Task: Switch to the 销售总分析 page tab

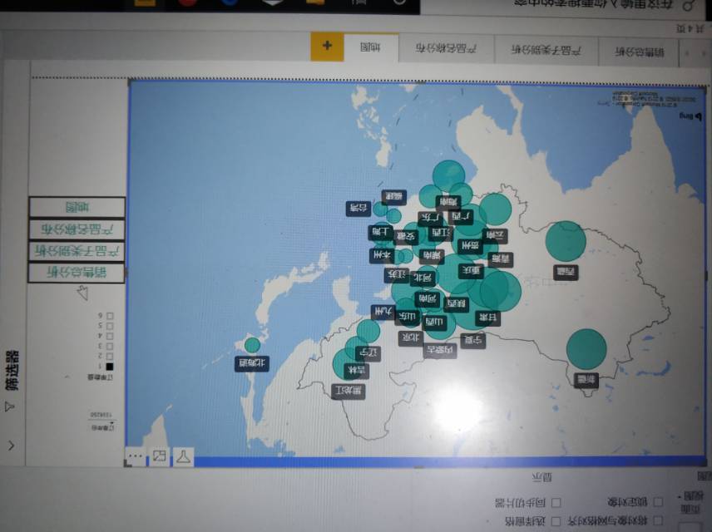Action: [x=640, y=52]
